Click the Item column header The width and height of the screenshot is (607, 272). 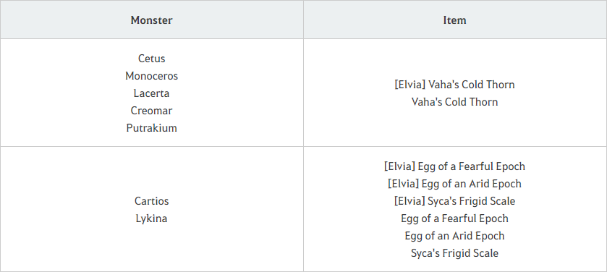point(454,20)
